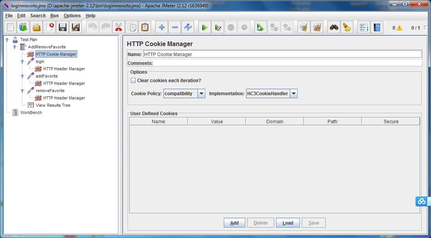The width and height of the screenshot is (431, 238).
Task: Open the Help menu
Action: (x=90, y=16)
